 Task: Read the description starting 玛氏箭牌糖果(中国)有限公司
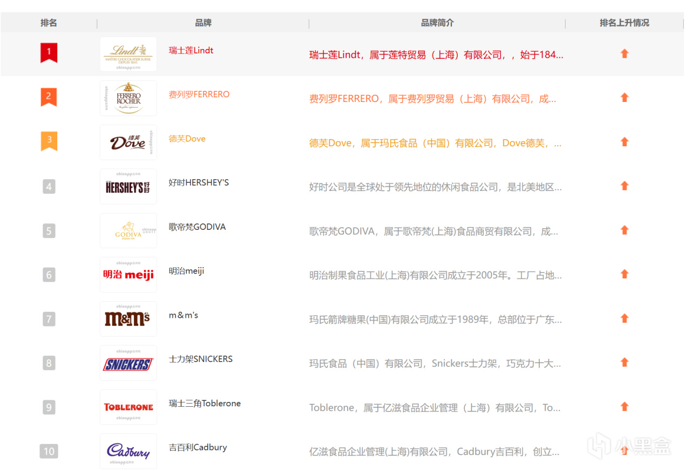tap(435, 319)
